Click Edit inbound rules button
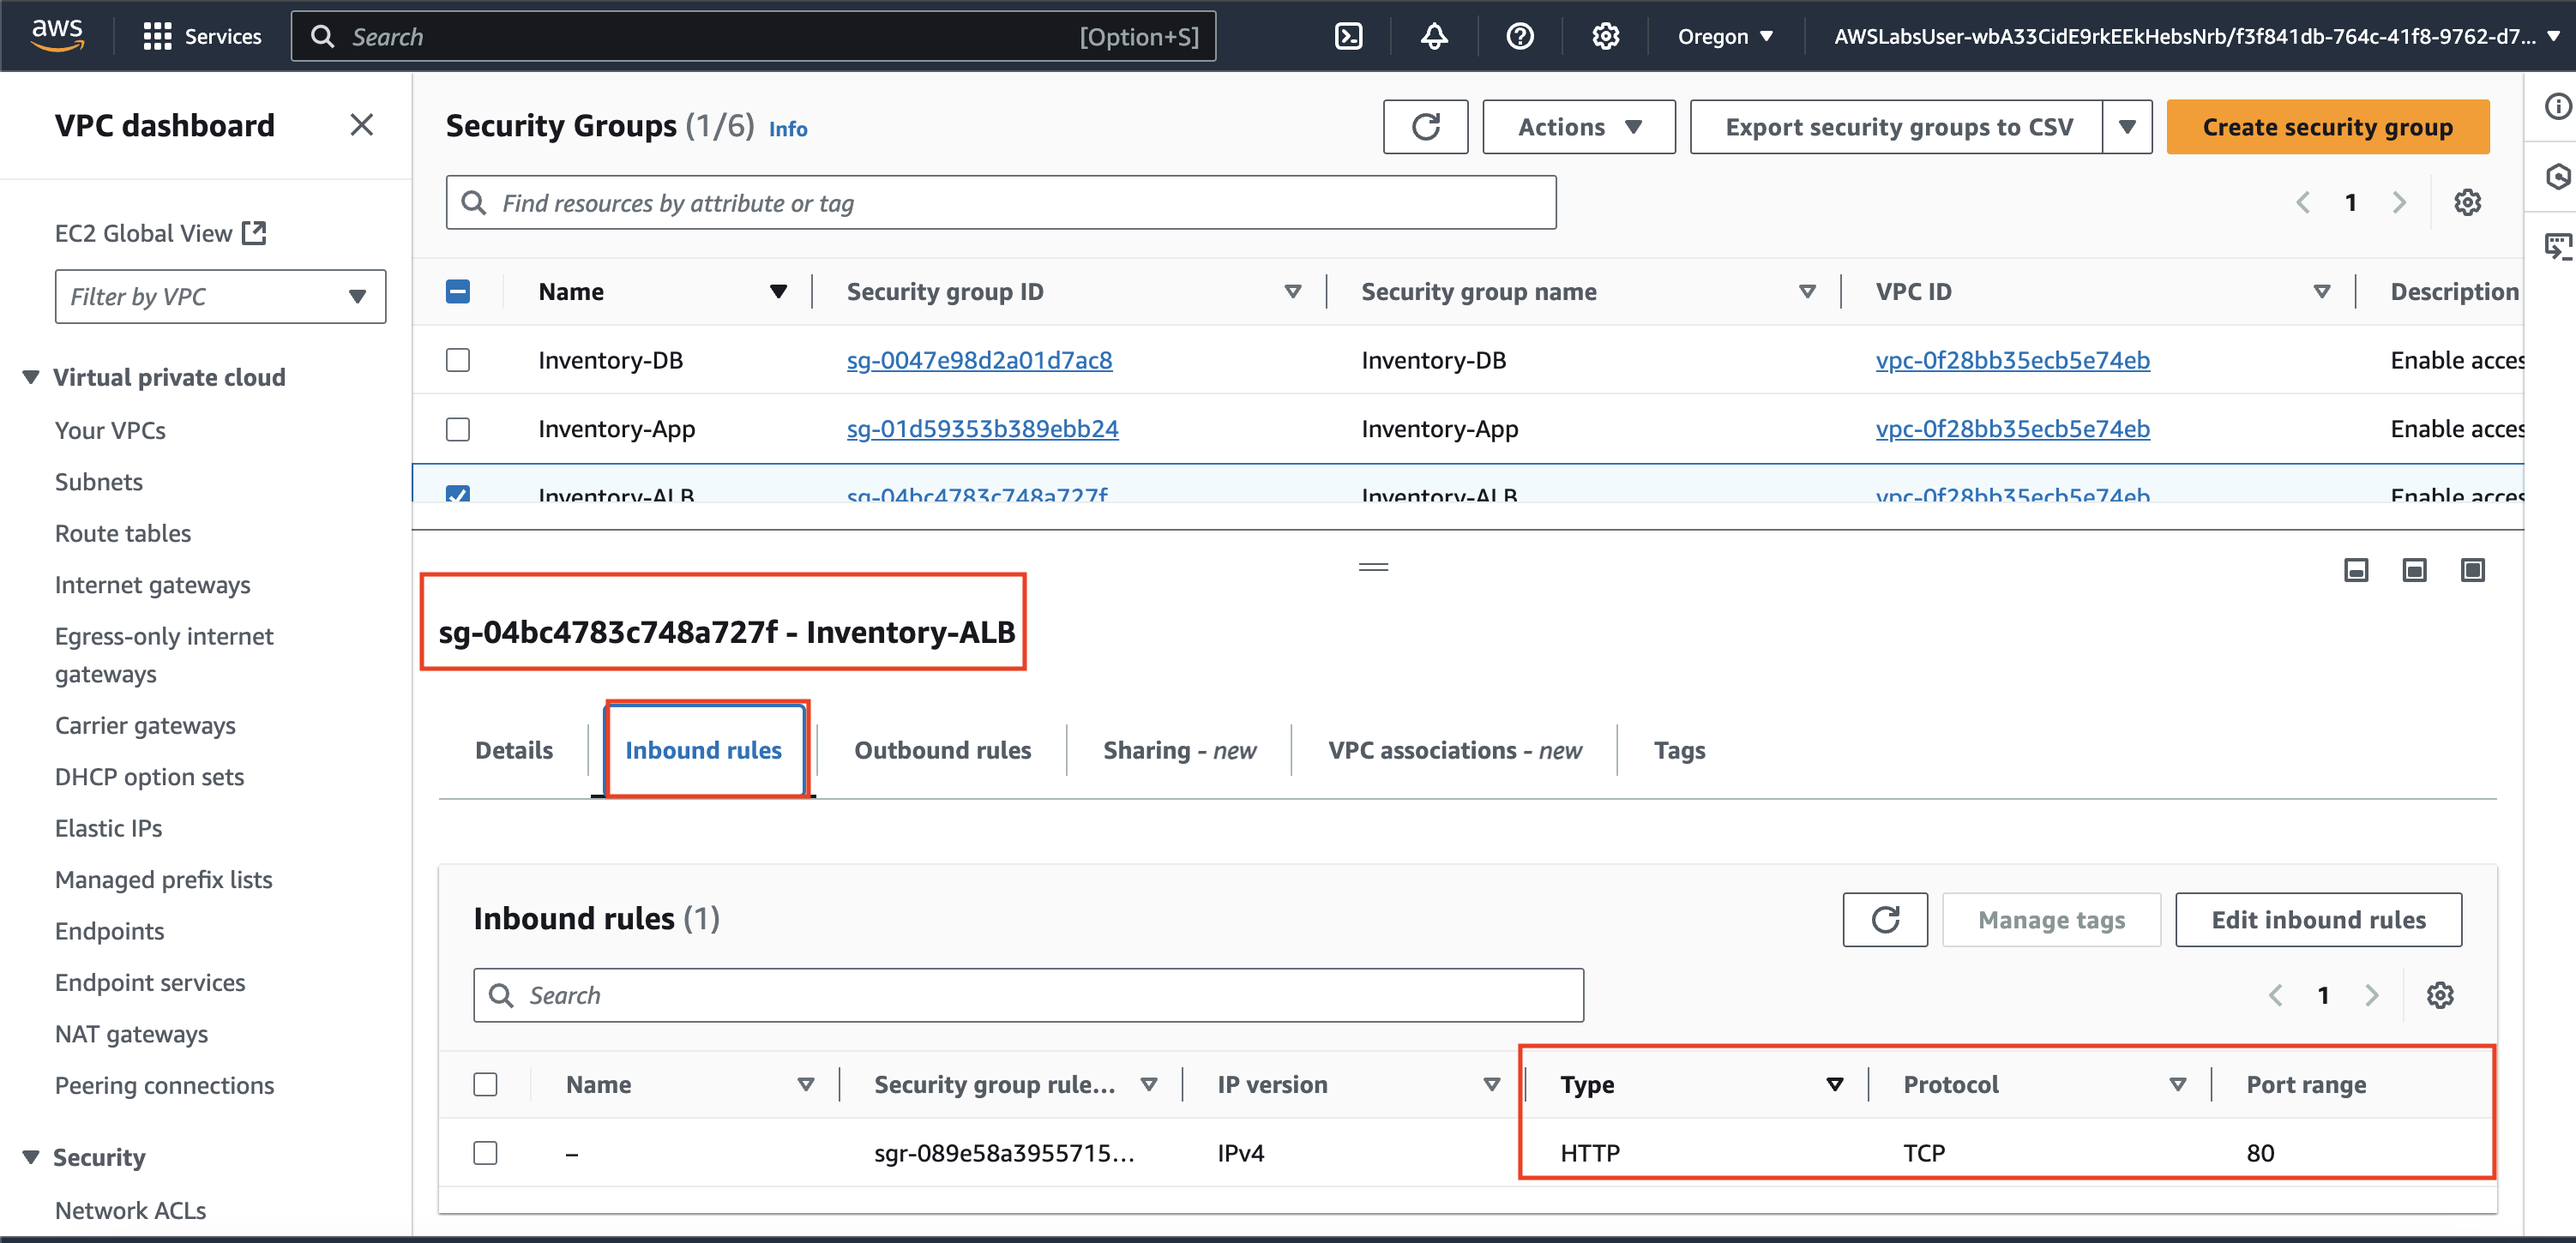Screen dimensions: 2576x1243 pos(2318,919)
